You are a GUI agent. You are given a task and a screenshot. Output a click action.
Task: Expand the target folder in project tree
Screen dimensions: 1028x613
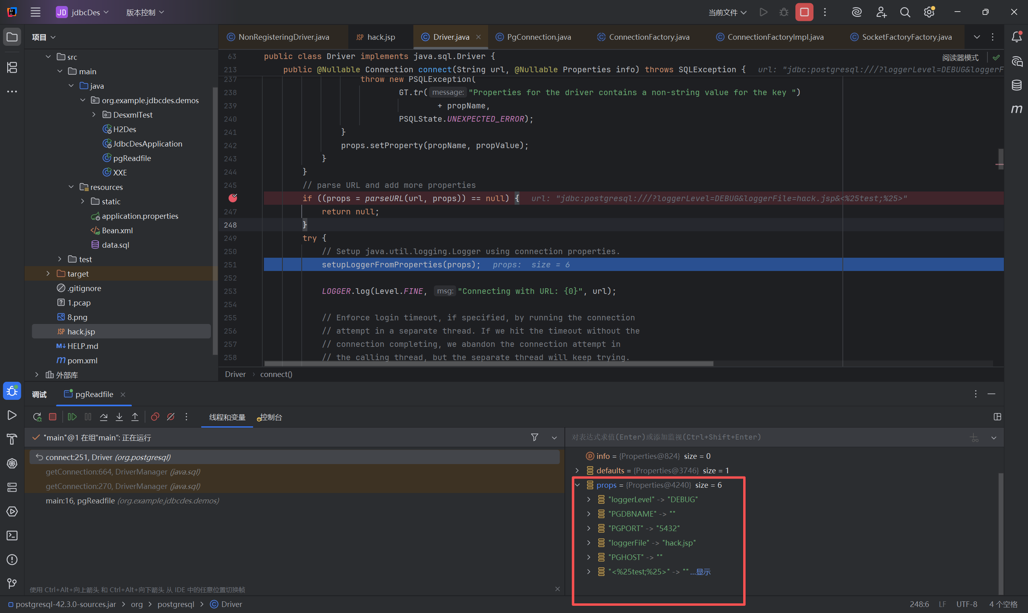click(48, 273)
